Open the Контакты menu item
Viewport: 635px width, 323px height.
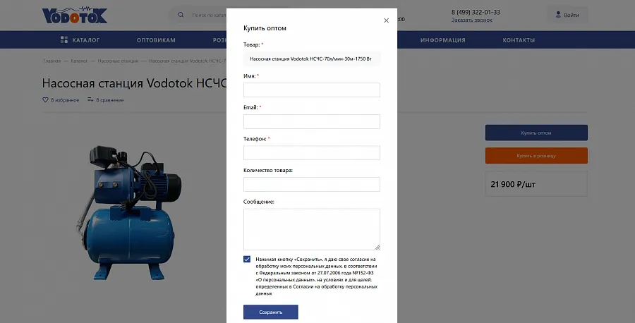(x=519, y=40)
